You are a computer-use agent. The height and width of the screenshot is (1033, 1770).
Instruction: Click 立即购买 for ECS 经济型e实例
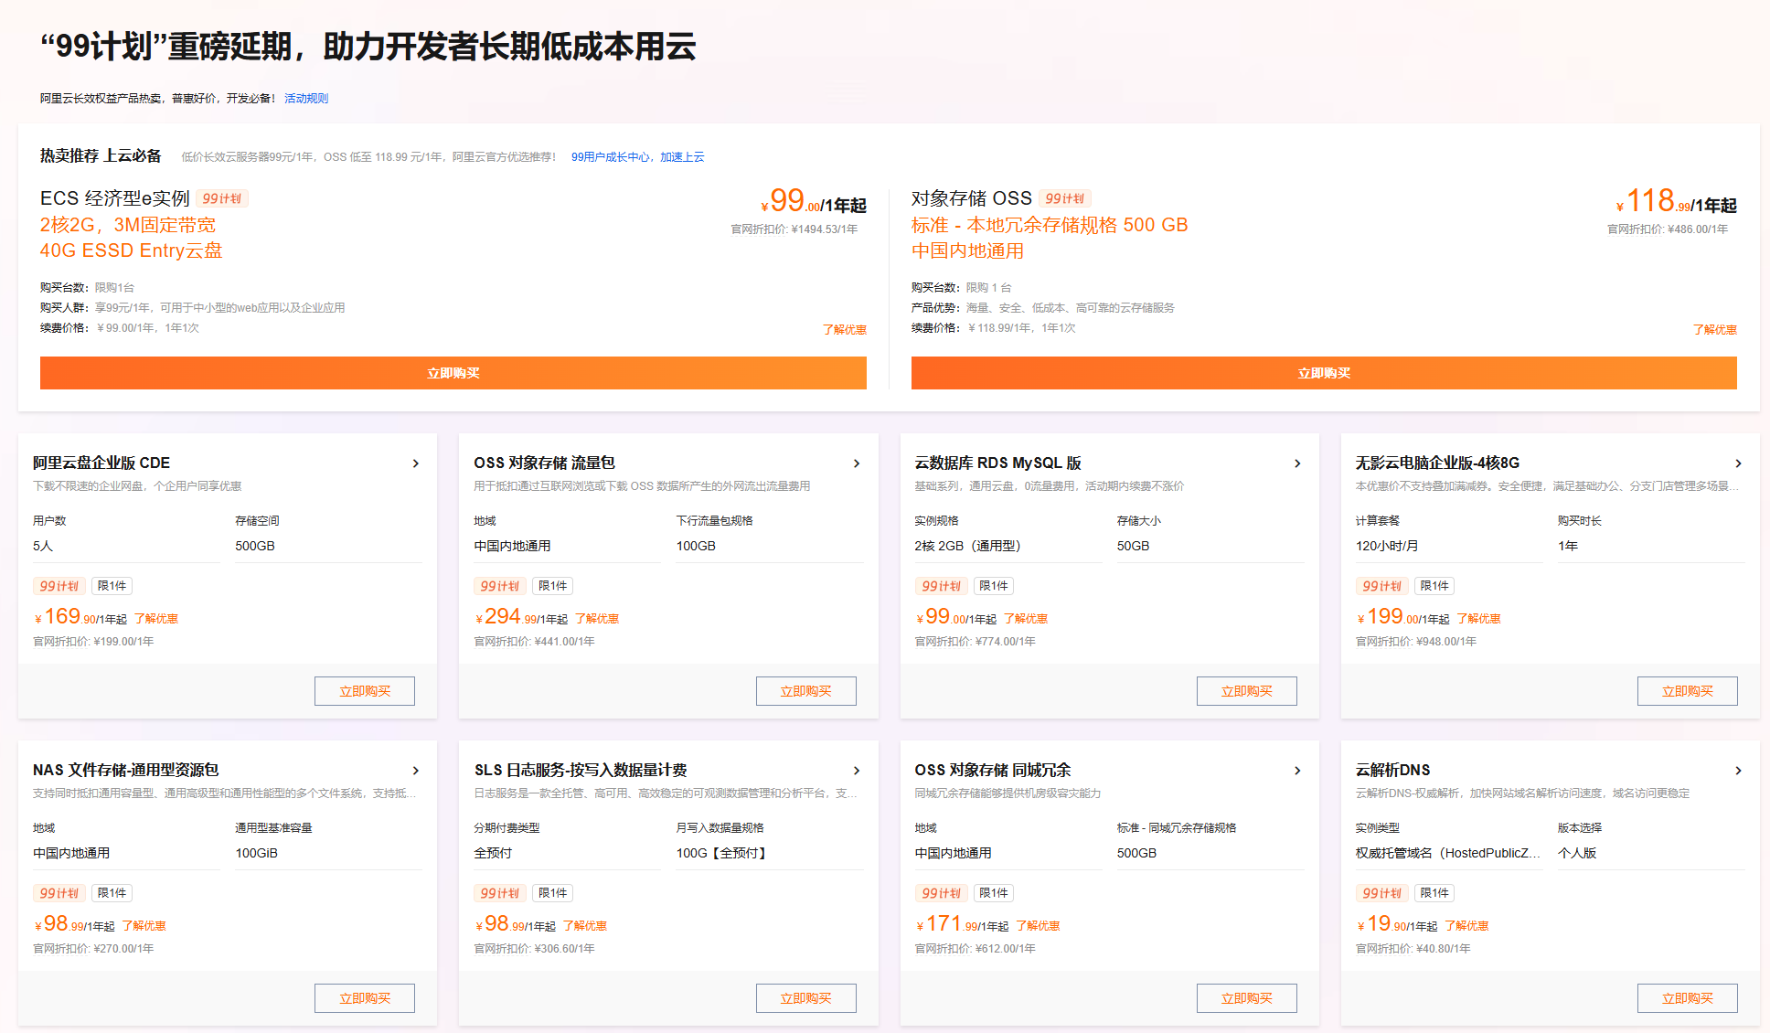pos(453,373)
